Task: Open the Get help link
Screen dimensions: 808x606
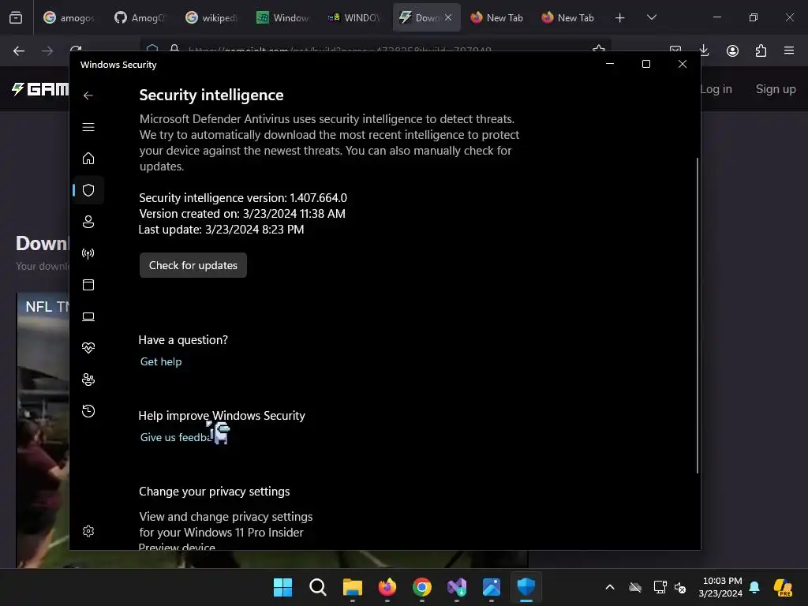Action: [x=161, y=361]
